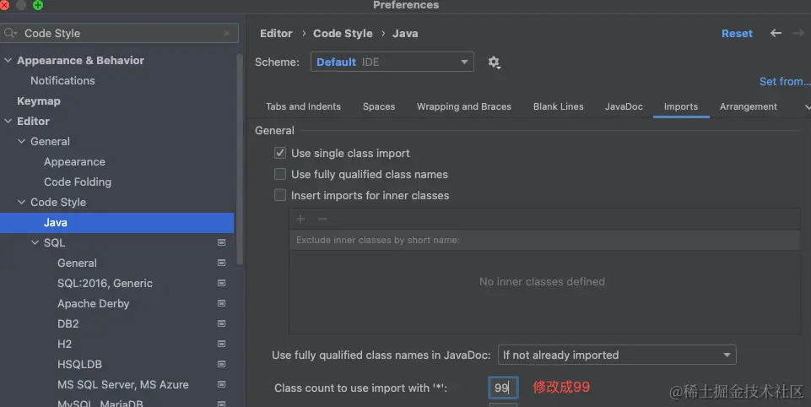
Task: Clear the Code Style search text
Action: (x=226, y=33)
